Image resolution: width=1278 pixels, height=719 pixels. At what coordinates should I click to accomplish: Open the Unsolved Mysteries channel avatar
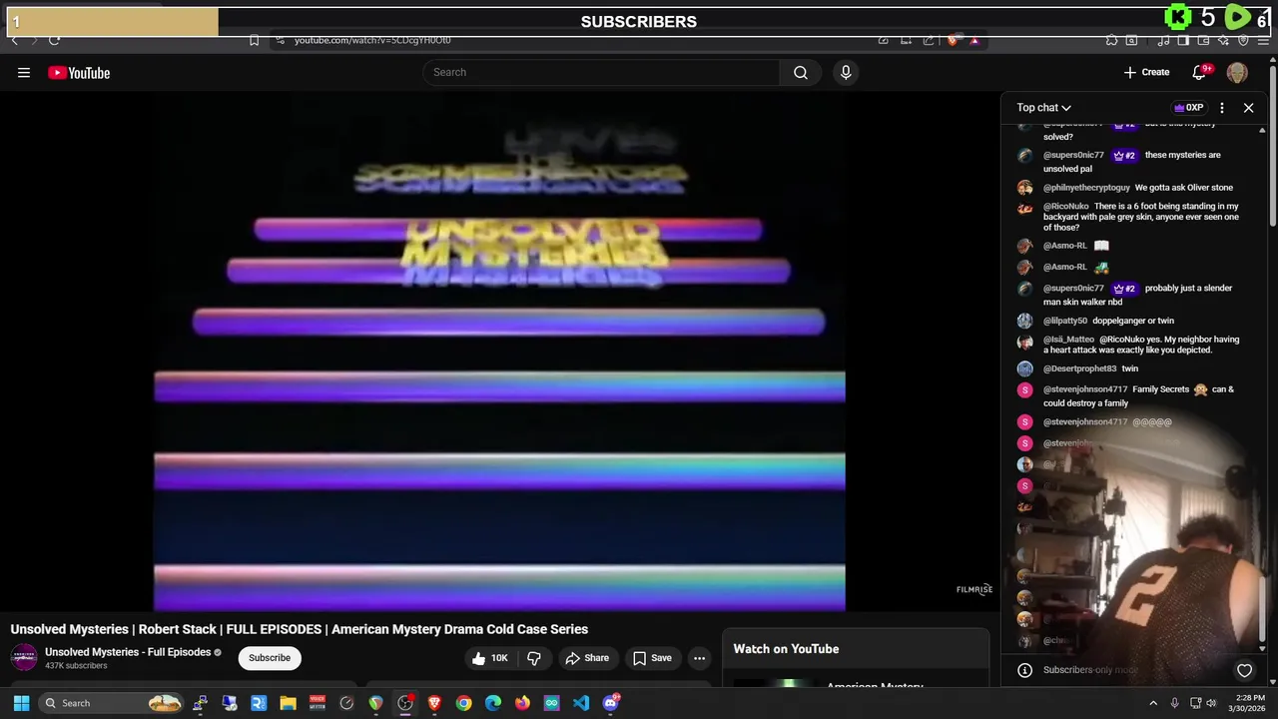coord(24,657)
